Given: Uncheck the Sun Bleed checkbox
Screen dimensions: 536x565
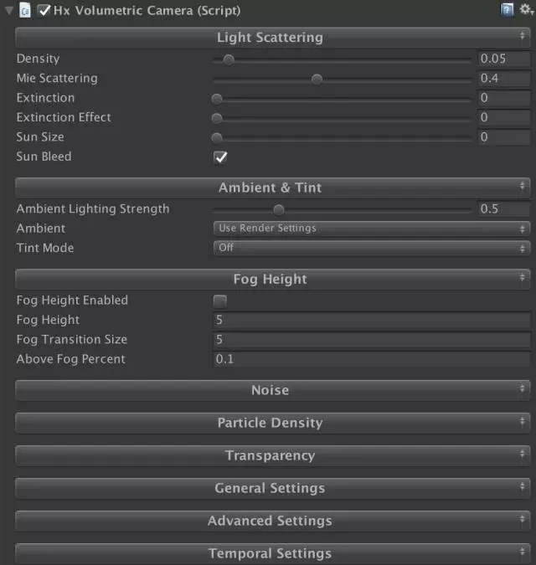Looking at the screenshot, I should tap(220, 157).
